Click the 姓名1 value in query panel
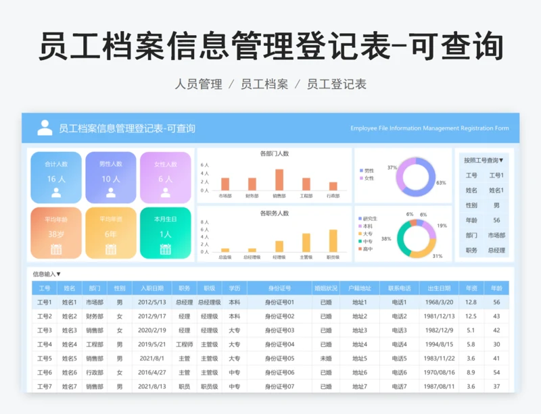 [496, 190]
